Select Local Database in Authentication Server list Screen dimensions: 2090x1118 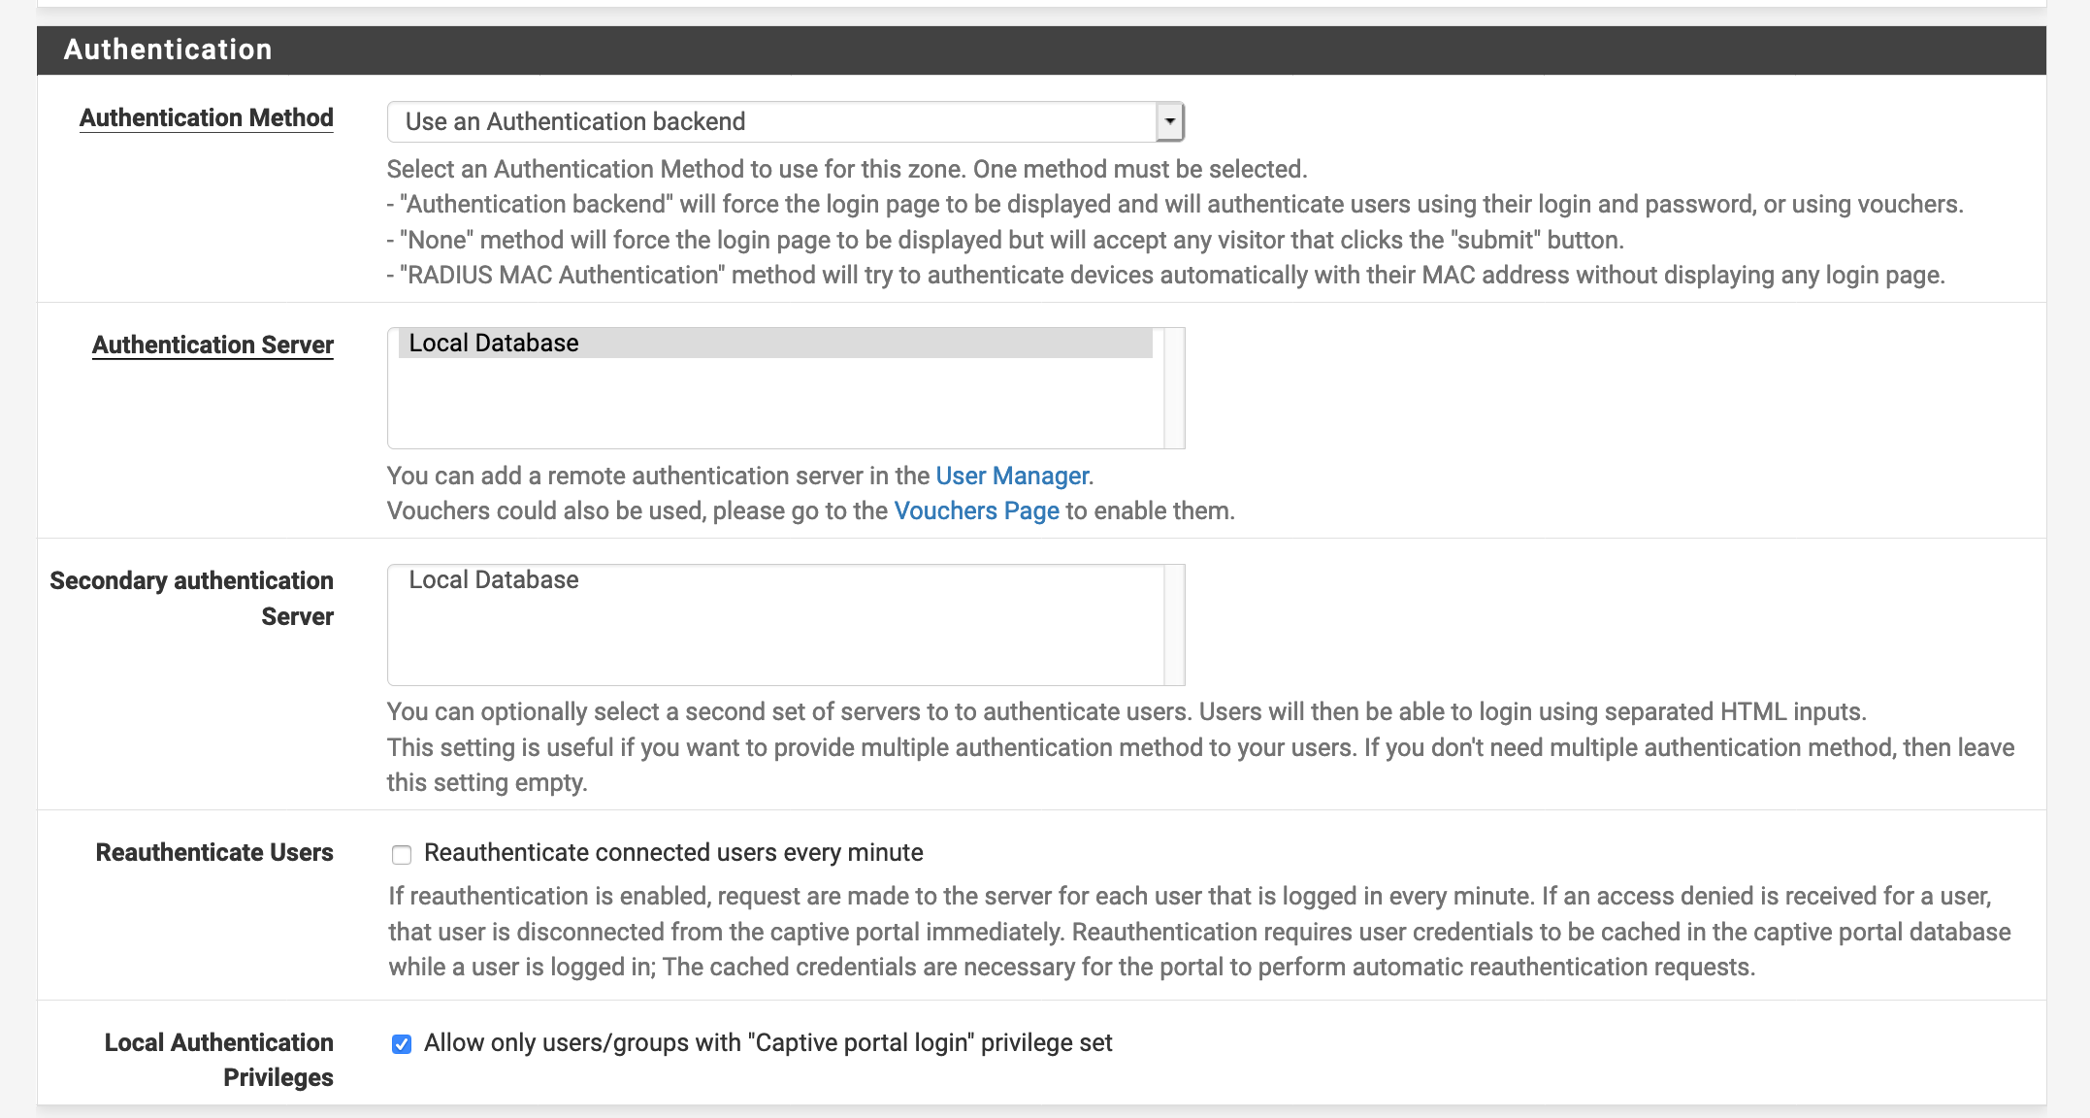[493, 344]
